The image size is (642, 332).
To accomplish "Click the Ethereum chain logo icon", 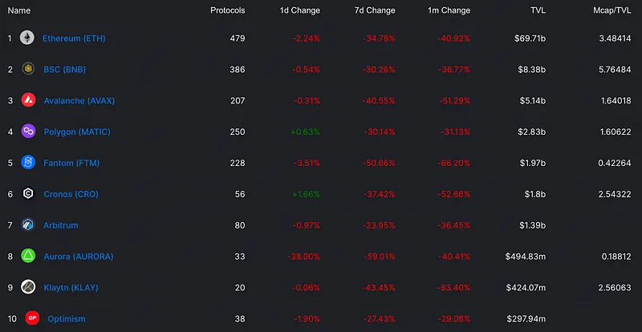I will point(27,38).
